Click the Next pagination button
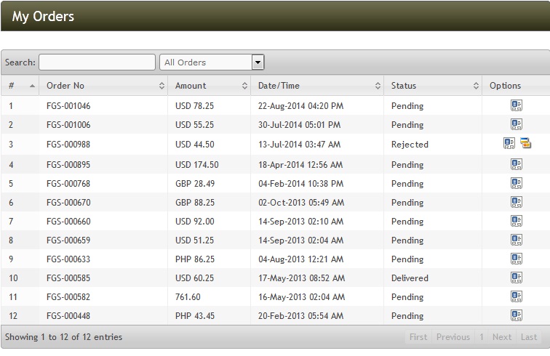This screenshot has width=550, height=356. coord(502,337)
